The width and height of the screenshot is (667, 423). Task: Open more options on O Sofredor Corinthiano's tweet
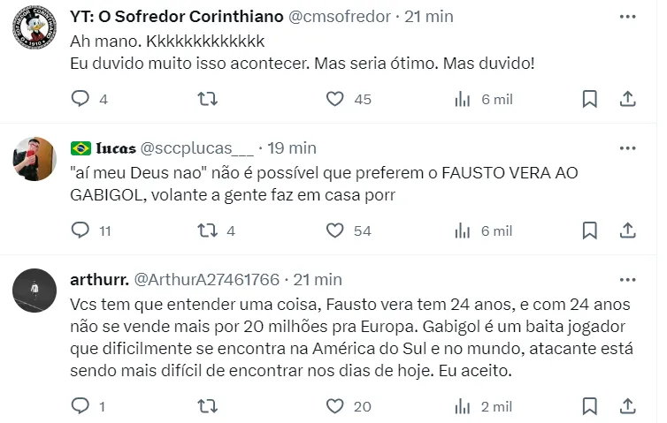coord(626,17)
